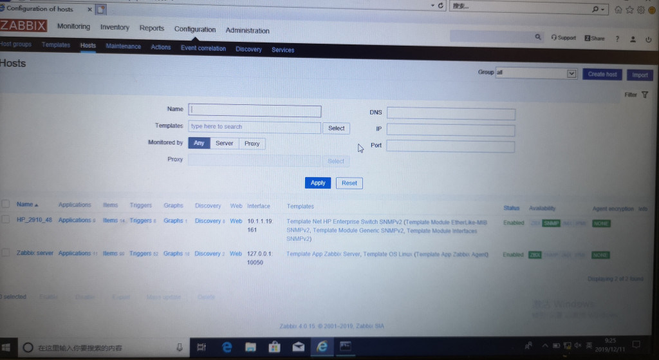The height and width of the screenshot is (360, 659).
Task: Open the terminal window taskbar icon
Action: [346, 346]
